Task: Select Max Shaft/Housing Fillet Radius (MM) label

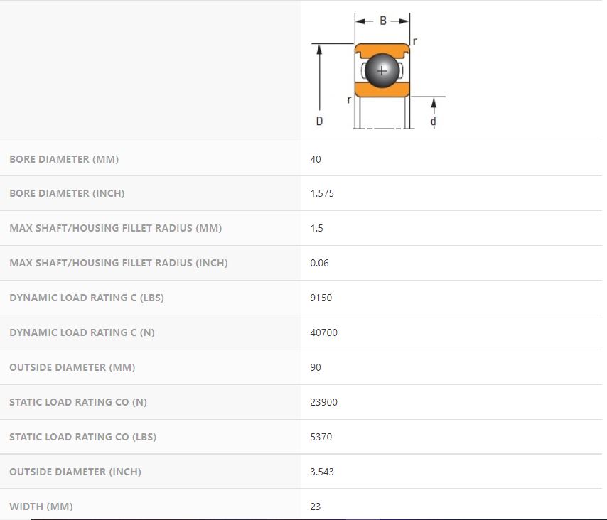Action: [115, 228]
